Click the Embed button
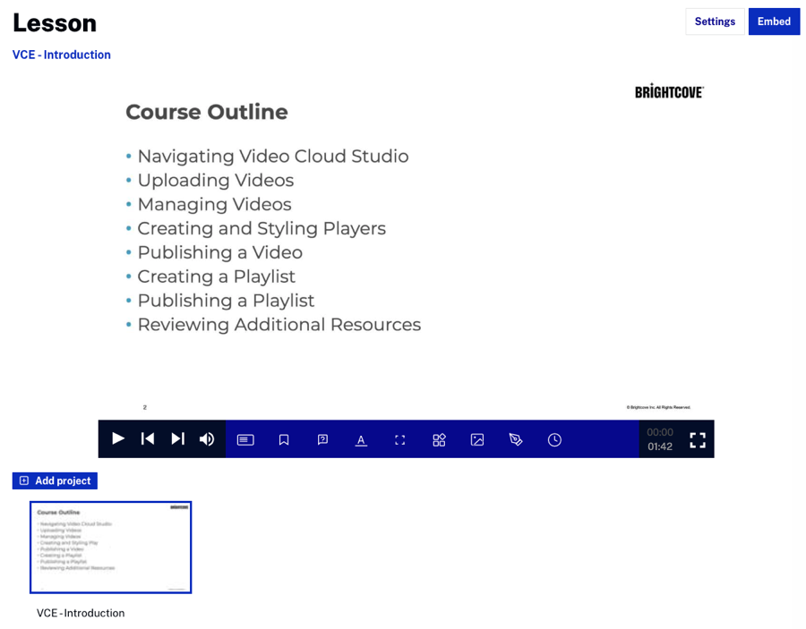 coord(774,21)
